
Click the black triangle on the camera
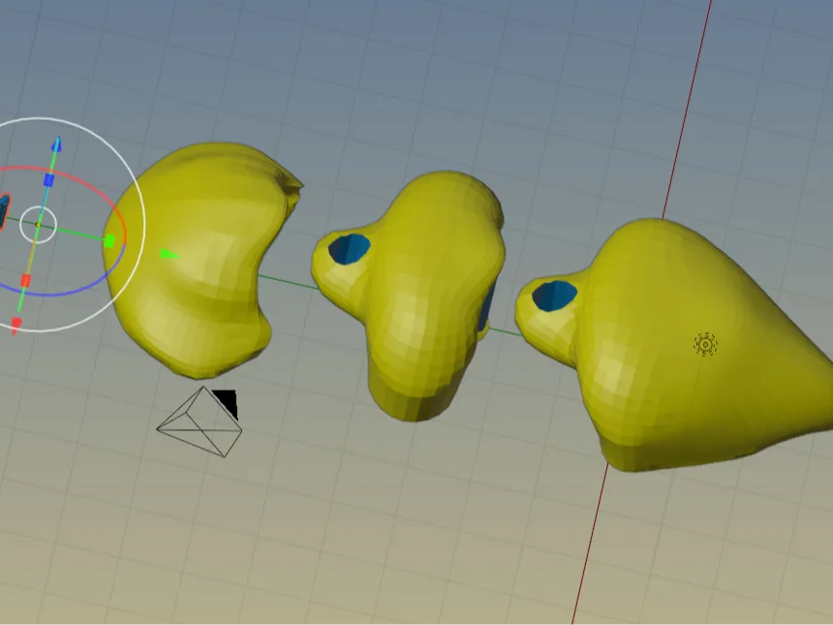(x=227, y=400)
